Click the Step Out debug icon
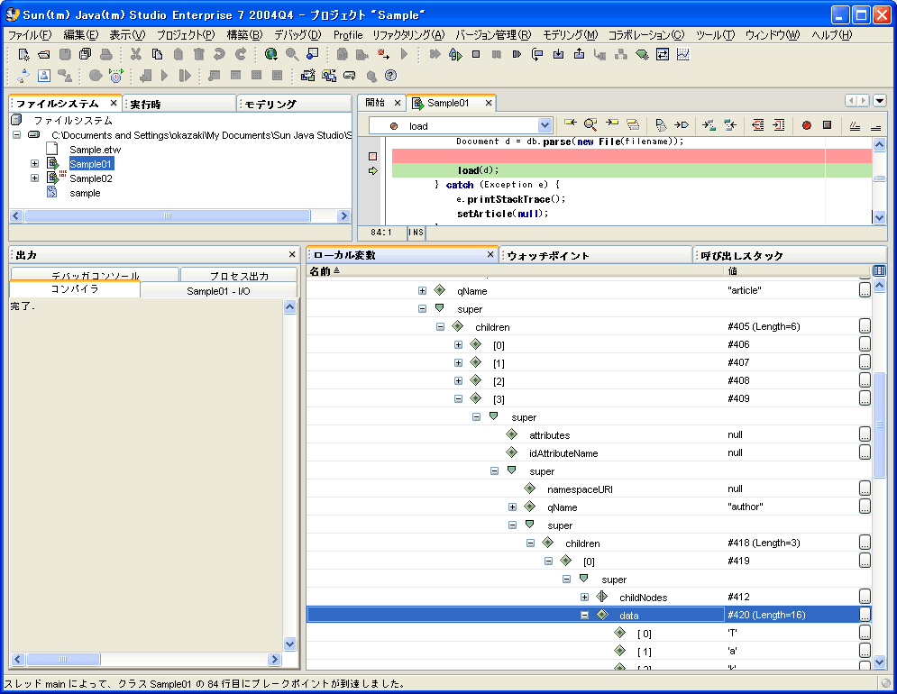Screen dimensions: 897x694 tap(579, 54)
